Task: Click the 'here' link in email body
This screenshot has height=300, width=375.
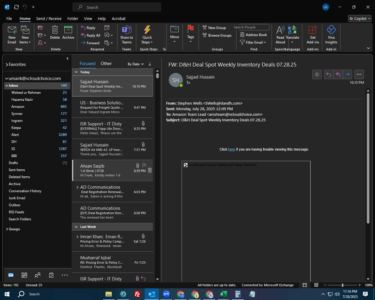Action: click(231, 149)
